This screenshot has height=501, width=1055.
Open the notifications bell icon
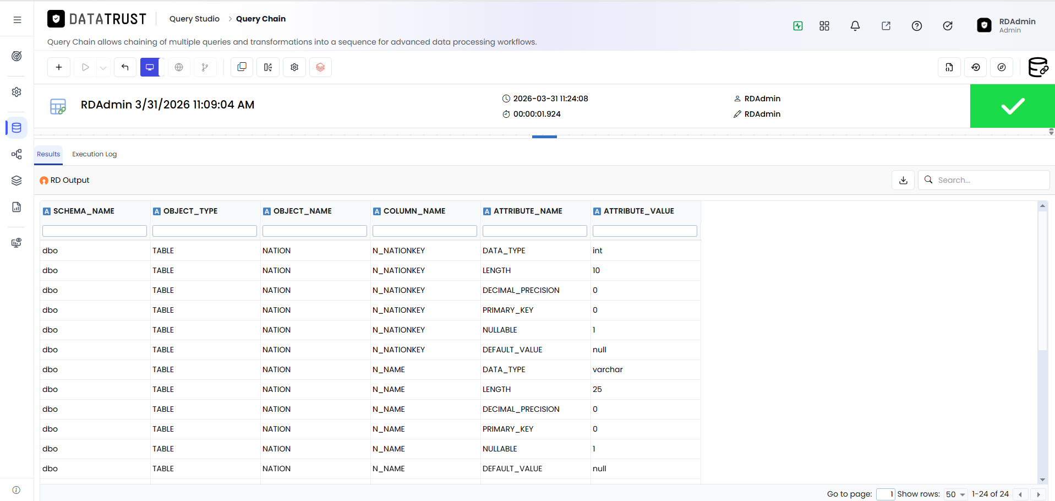(855, 26)
